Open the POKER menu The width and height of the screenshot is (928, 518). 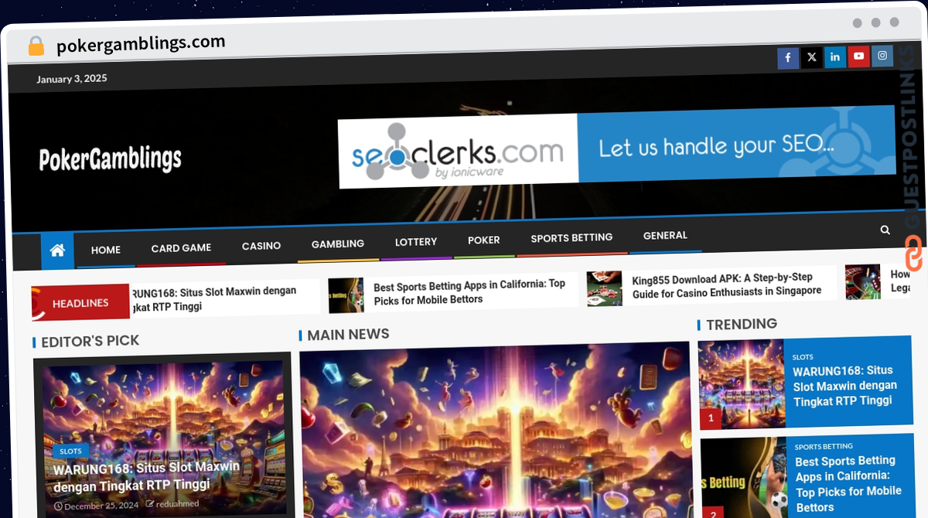coord(484,240)
